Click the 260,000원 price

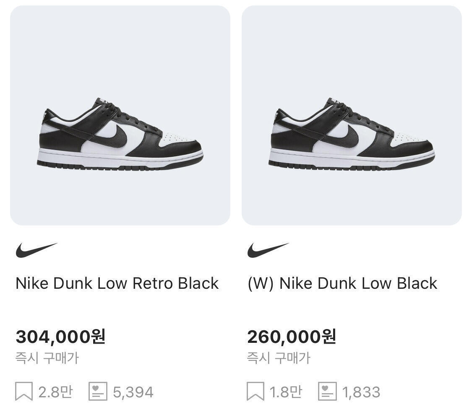[x=292, y=337]
